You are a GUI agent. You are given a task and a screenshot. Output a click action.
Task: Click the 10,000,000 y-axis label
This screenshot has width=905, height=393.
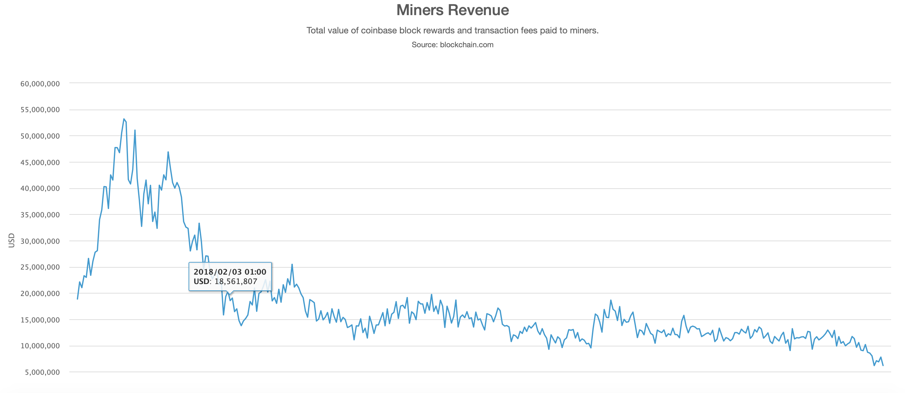pyautogui.click(x=40, y=346)
